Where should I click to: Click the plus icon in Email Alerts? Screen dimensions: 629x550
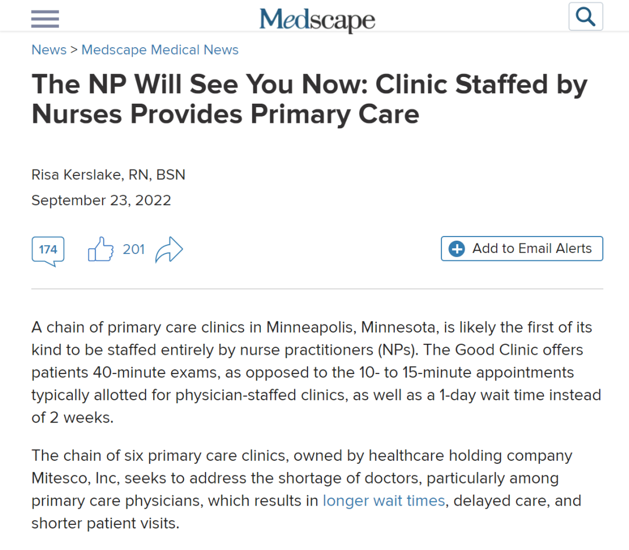click(x=457, y=249)
